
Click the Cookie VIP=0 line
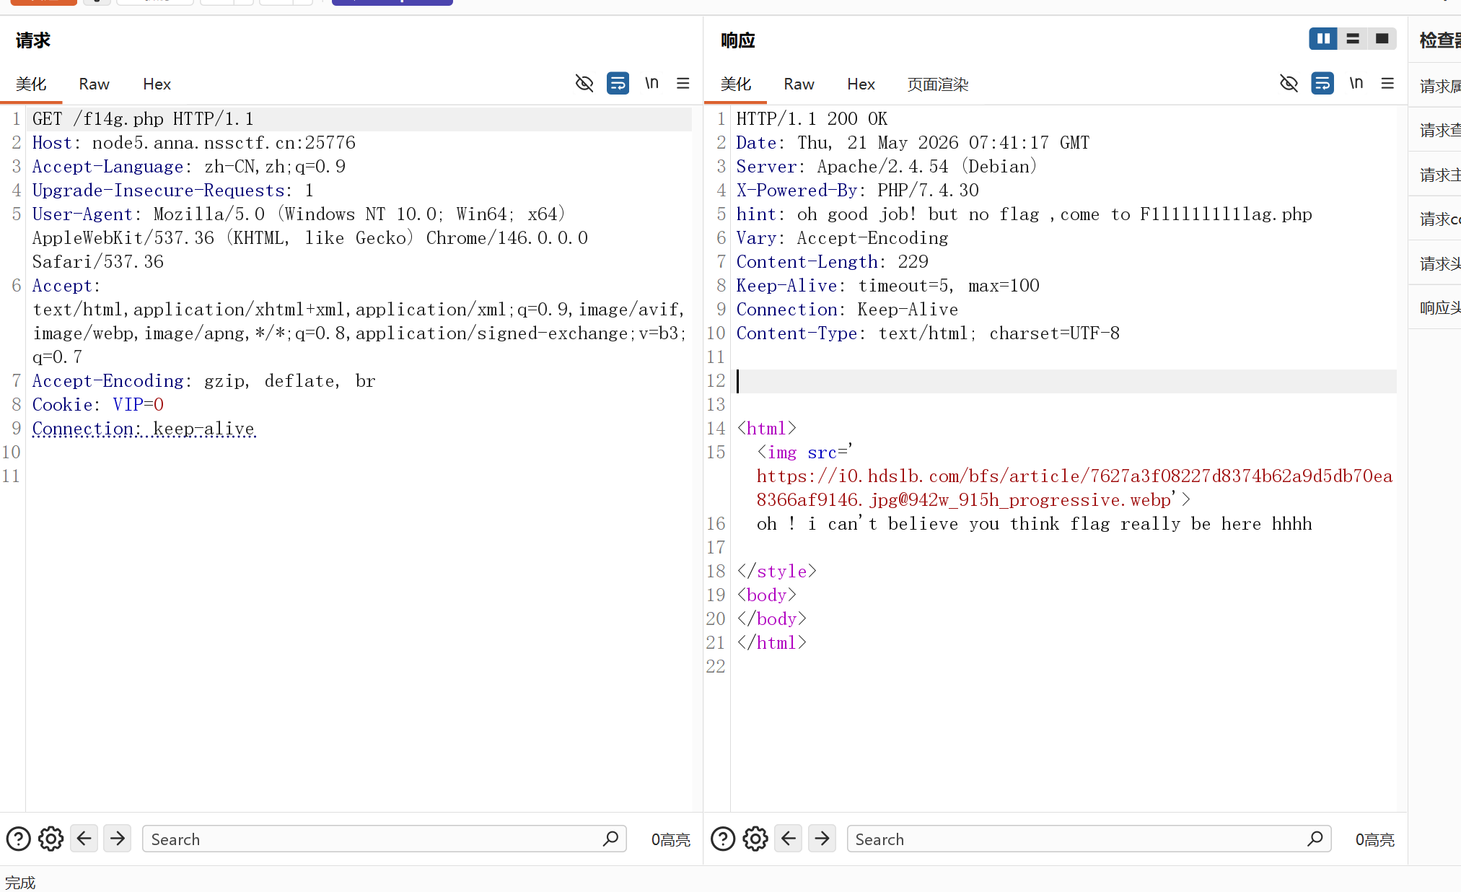coord(98,405)
